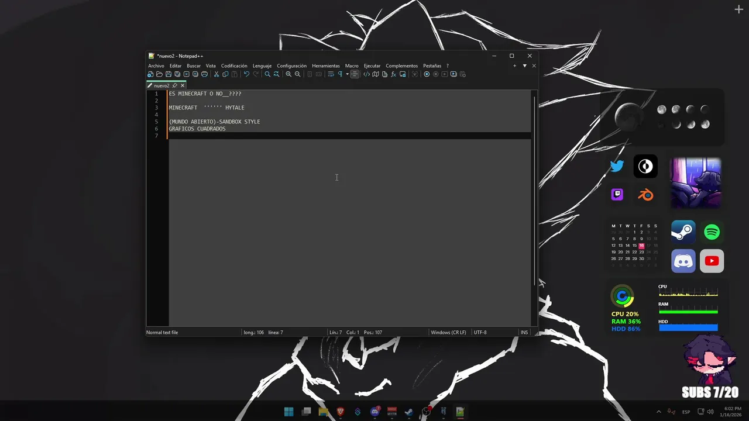749x421 pixels.
Task: Open the Editar menu
Action: [176, 66]
